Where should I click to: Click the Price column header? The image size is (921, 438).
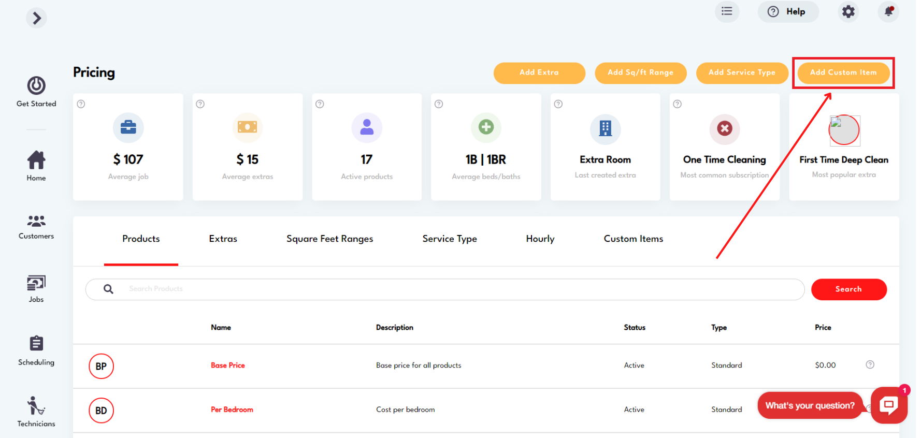point(823,328)
